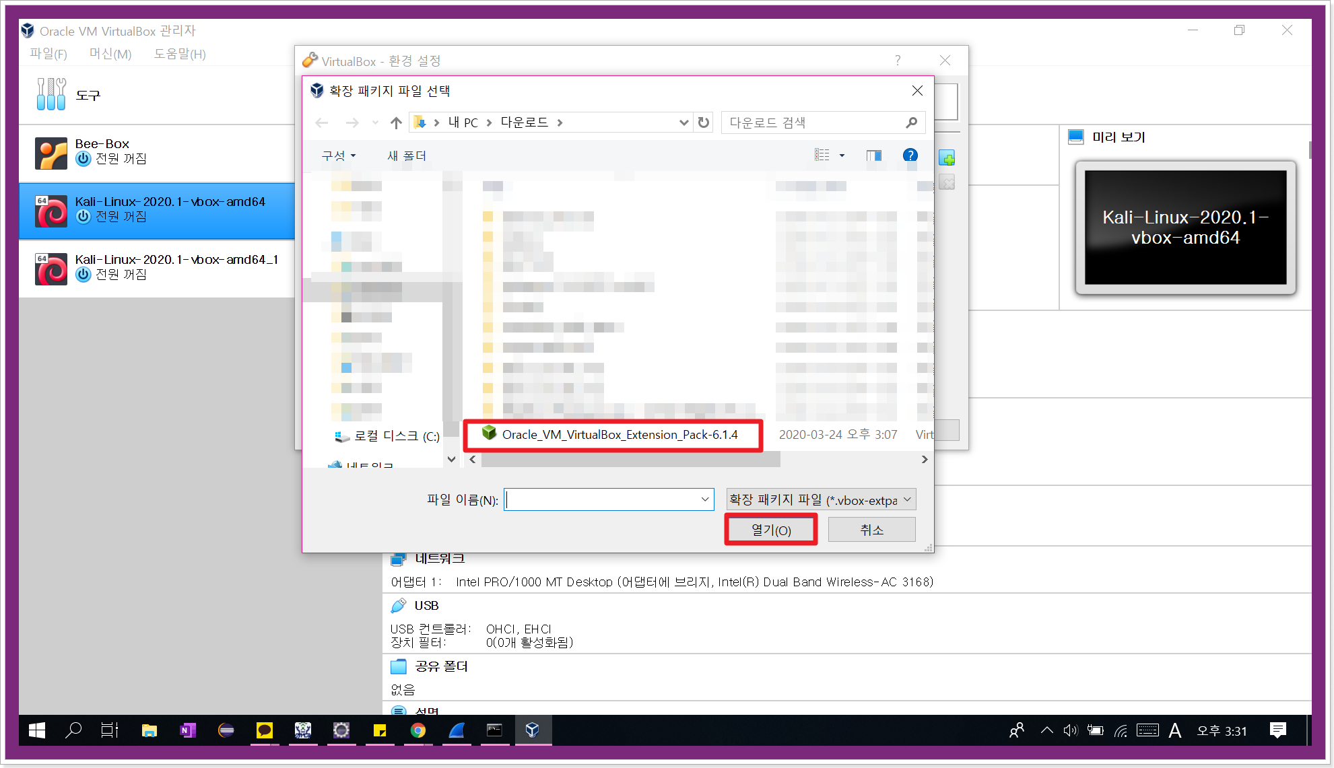
Task: Click the search magnifier in download search
Action: point(911,123)
